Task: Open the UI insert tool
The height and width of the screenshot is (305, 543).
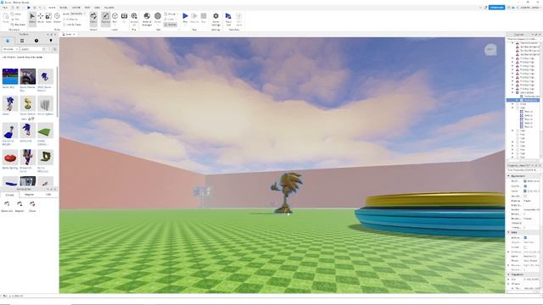Action: [x=124, y=18]
